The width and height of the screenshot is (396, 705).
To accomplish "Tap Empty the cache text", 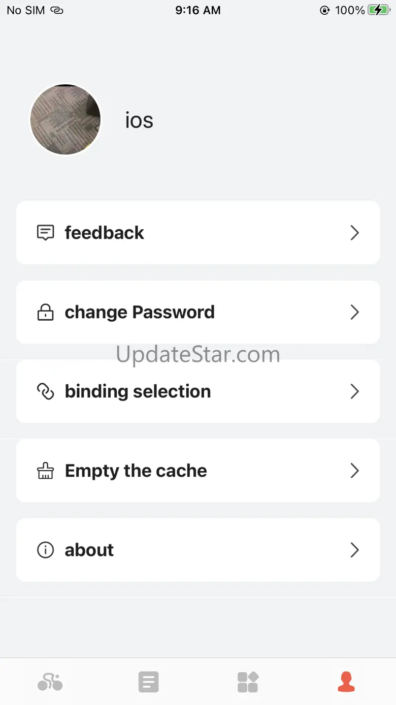I will 136,471.
